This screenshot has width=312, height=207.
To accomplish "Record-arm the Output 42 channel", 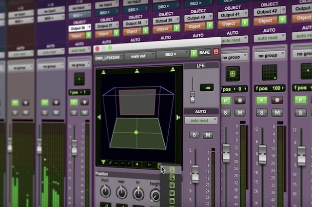I will (277, 100).
